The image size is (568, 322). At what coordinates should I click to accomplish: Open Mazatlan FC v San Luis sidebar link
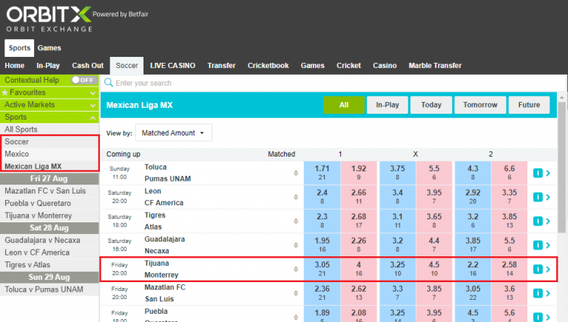click(x=50, y=191)
